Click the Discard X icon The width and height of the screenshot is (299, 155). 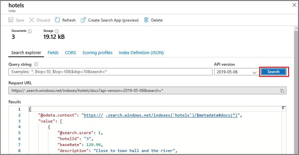[32, 20]
